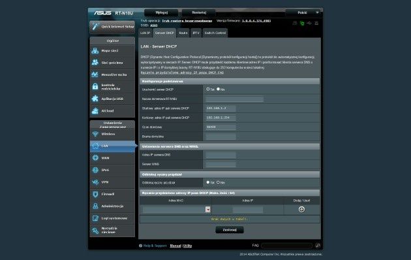Click the green network status icon at top
This screenshot has width=411, height=260.
[x=302, y=24]
